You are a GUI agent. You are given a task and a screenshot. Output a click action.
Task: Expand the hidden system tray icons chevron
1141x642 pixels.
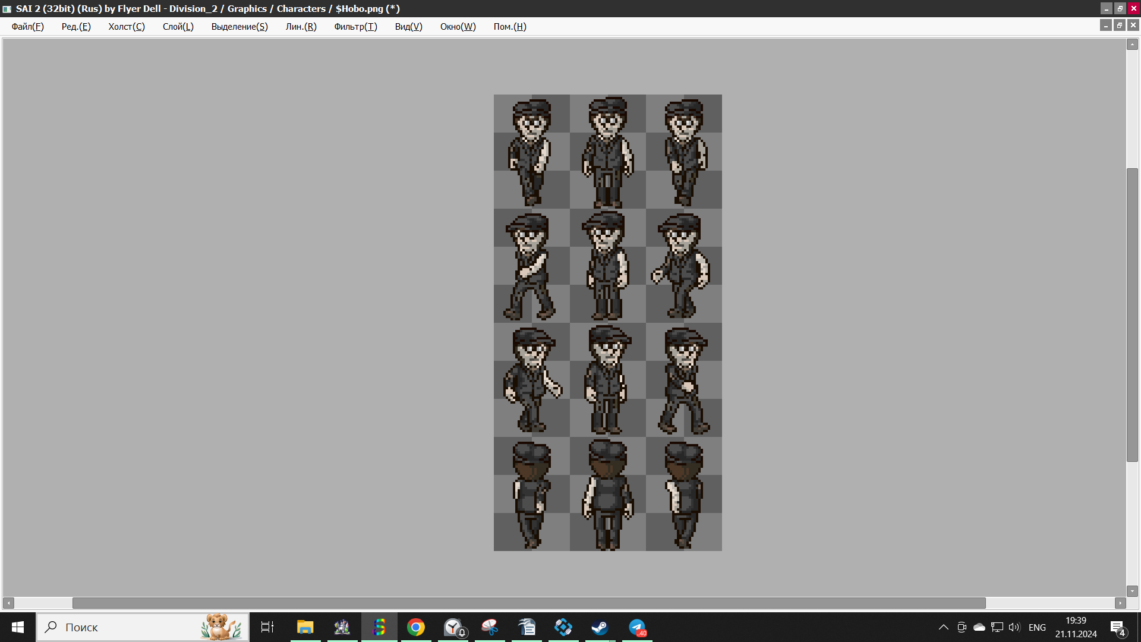[x=943, y=627]
